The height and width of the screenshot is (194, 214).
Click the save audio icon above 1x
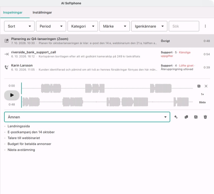199,86
